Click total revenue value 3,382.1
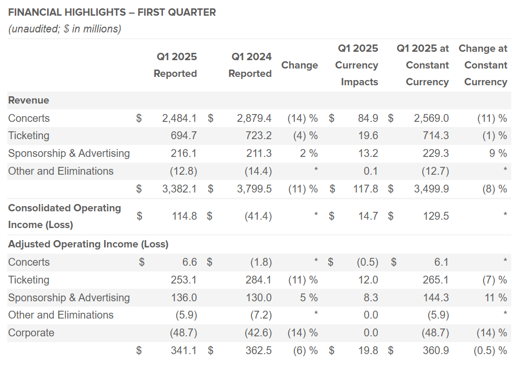The image size is (517, 374). (179, 189)
